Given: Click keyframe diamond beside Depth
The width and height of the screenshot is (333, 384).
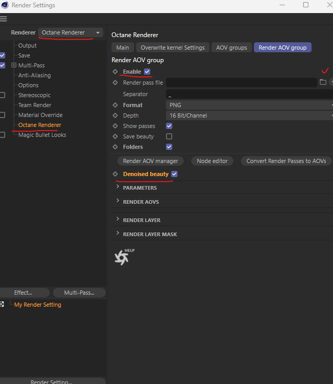Looking at the screenshot, I should 115,115.
